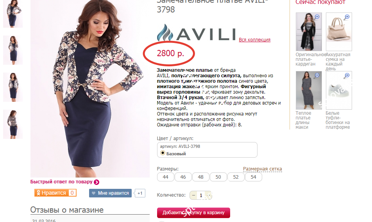
Task: Click Добавить покупку в корзину button
Action: click(x=193, y=213)
